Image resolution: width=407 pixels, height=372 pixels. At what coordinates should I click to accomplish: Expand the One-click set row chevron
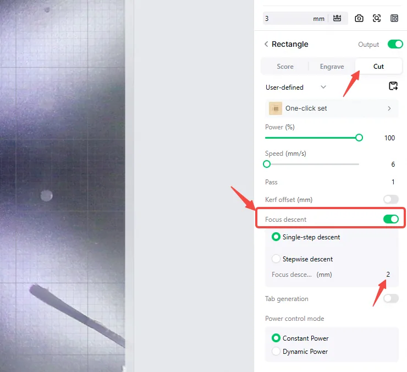pyautogui.click(x=389, y=108)
